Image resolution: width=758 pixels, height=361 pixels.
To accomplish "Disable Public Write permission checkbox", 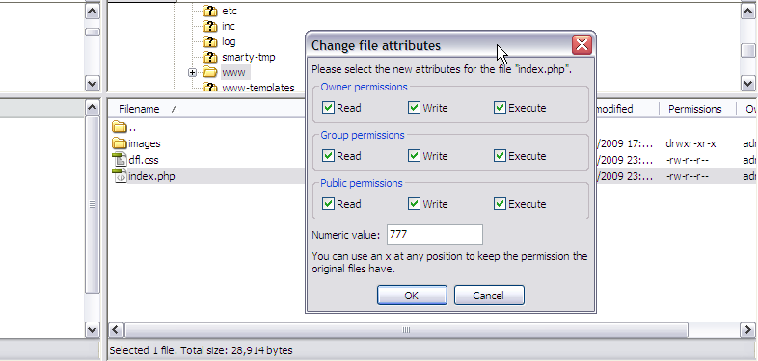I will 414,204.
